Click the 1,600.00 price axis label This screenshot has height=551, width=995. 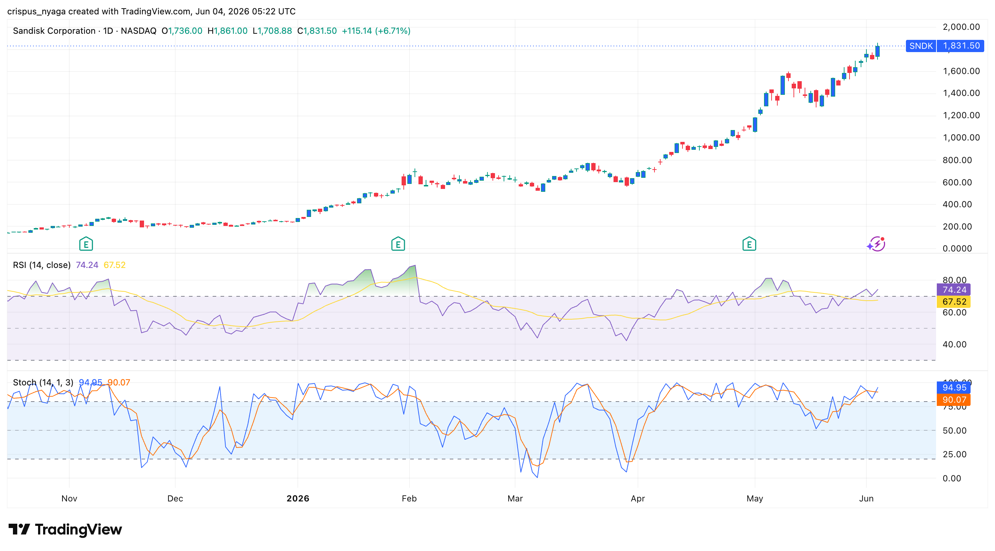[x=961, y=71]
